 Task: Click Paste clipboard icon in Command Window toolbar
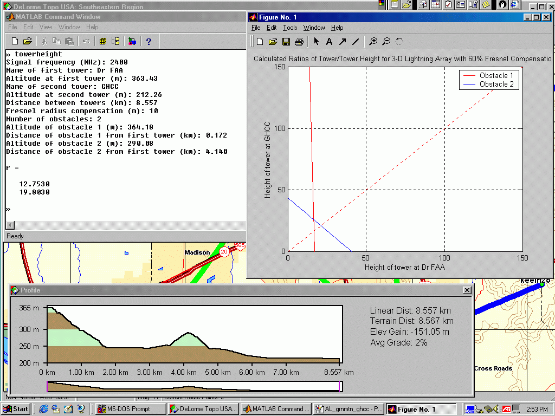tap(70, 41)
